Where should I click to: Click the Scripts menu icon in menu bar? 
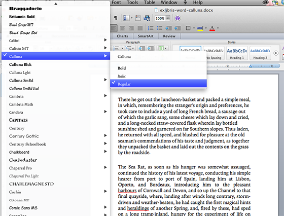click(x=186, y=3)
